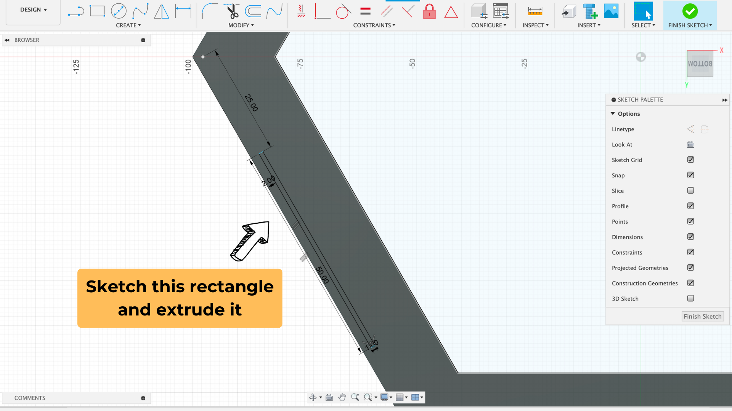Click the Insert McMaster-Carr component icon
This screenshot has height=411, width=732.
(x=591, y=11)
